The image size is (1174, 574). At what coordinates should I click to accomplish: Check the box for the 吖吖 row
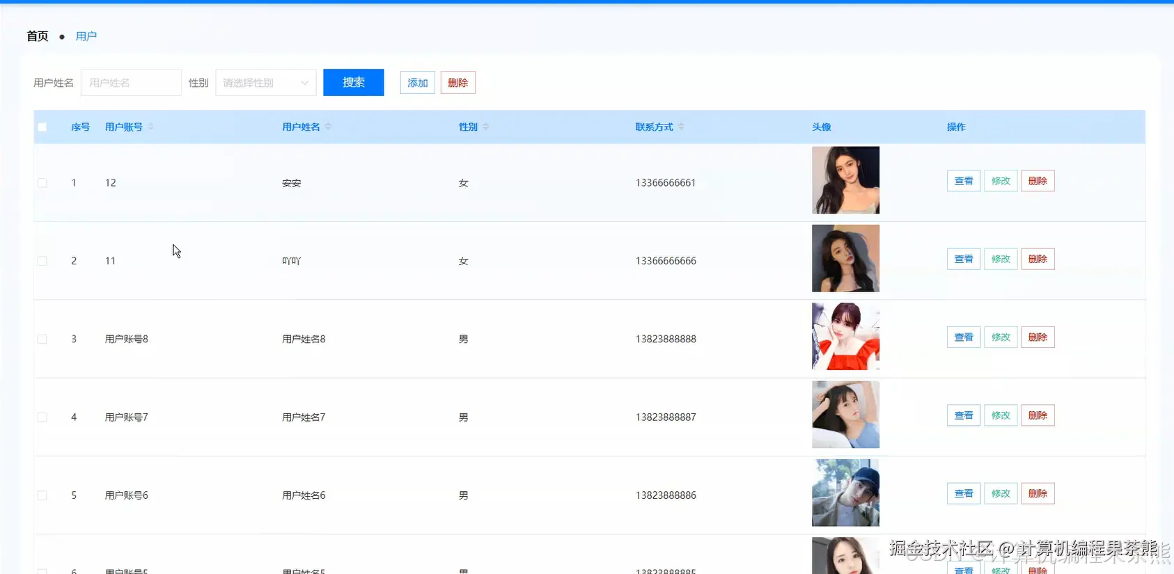42,261
